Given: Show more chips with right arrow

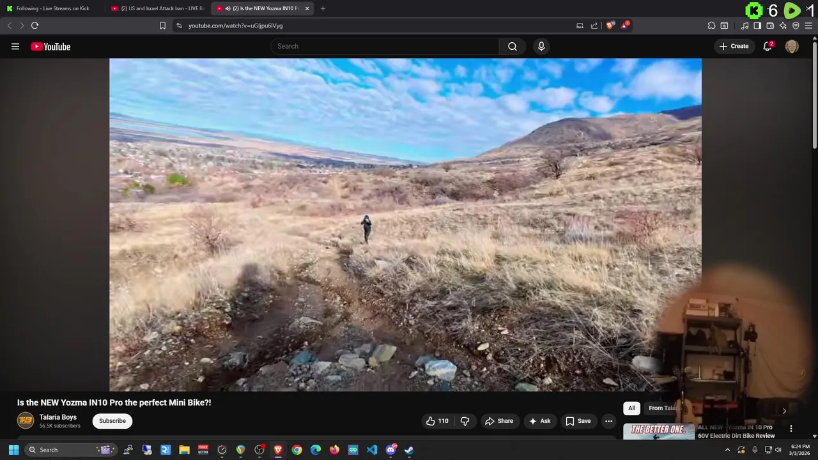Looking at the screenshot, I should (784, 410).
